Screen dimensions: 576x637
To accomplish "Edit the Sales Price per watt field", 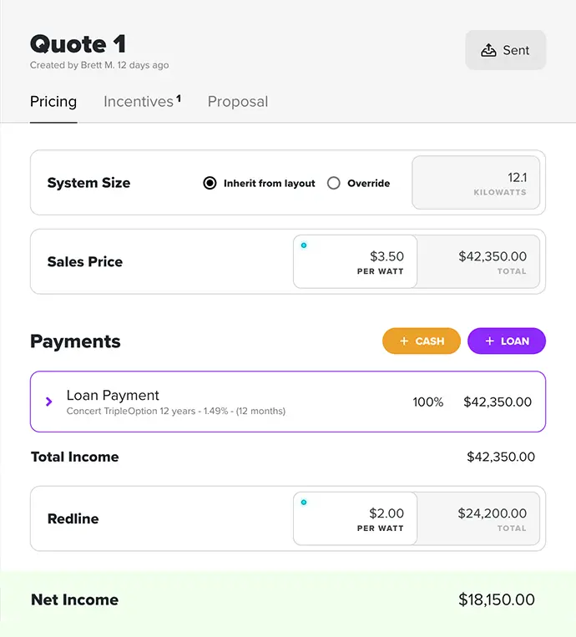I will (356, 262).
